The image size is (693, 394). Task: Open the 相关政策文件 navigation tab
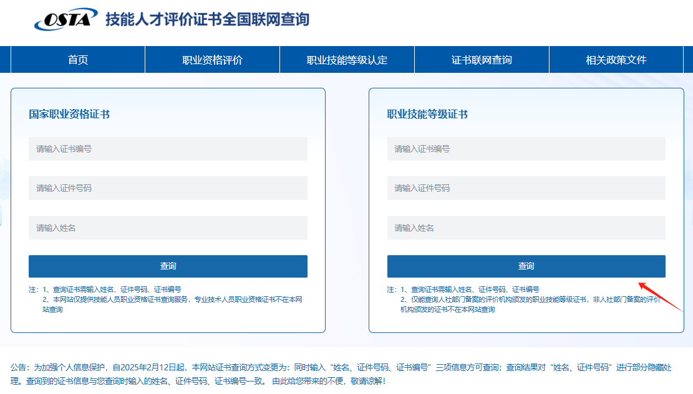pyautogui.click(x=616, y=60)
